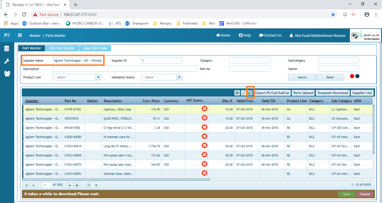Open the users group icon in sidebar
Viewport: 382px width, 203px height.
[x=7, y=73]
